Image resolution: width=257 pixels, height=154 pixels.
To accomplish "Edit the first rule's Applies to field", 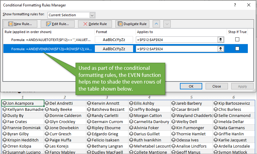I will coord(177,40).
